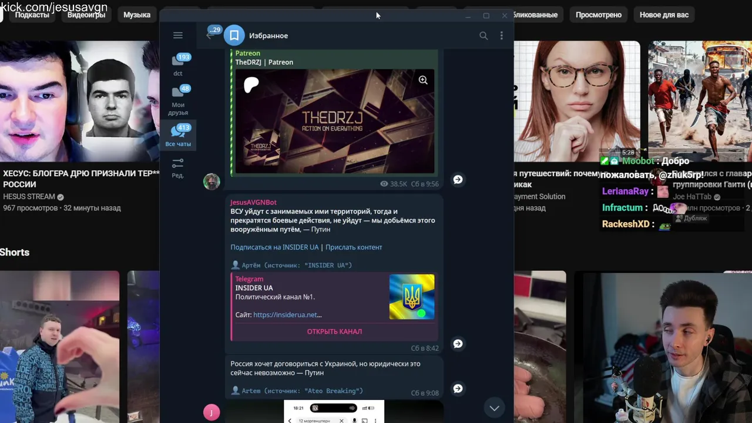The image size is (752, 423).
Task: Forward the Patreon post with share arrow
Action: click(458, 180)
